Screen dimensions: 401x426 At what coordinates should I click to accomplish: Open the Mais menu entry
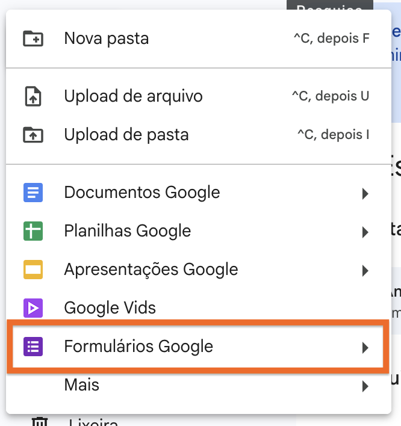pyautogui.click(x=82, y=385)
